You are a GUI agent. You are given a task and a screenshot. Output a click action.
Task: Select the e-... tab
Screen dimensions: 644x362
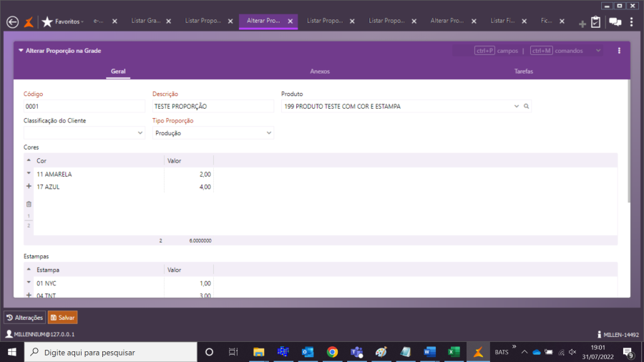click(x=98, y=21)
